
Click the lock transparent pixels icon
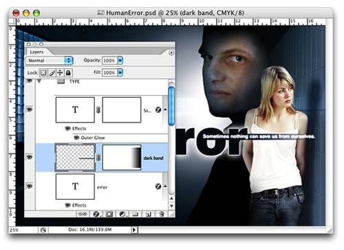pyautogui.click(x=43, y=73)
